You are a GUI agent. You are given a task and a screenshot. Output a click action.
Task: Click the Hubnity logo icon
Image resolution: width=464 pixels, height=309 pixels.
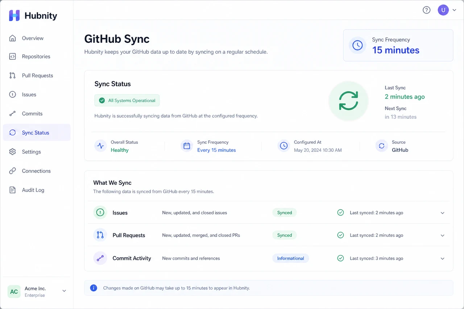14,16
